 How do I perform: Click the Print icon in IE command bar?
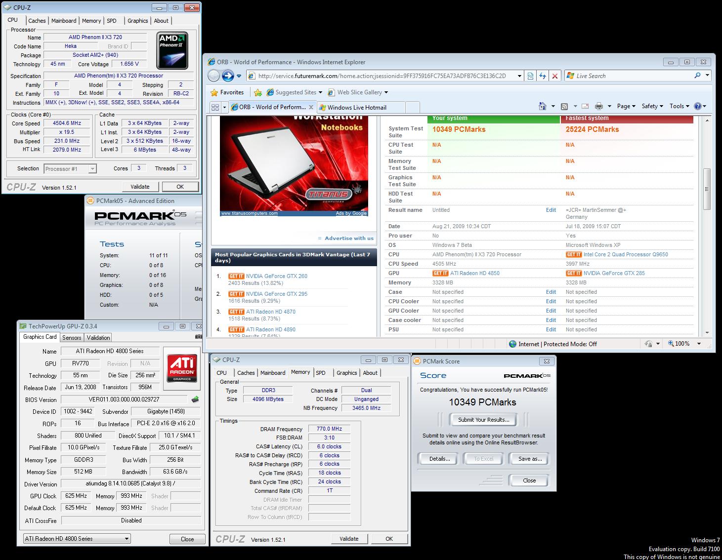coord(599,106)
